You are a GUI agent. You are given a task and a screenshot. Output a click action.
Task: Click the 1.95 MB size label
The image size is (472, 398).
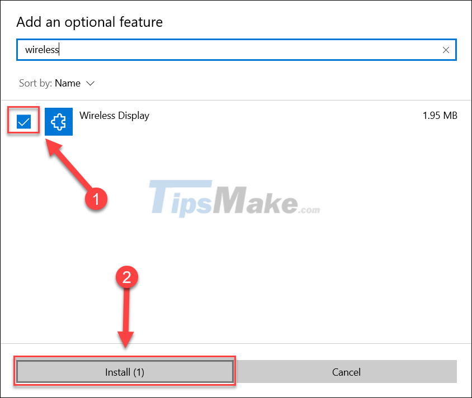tap(440, 116)
